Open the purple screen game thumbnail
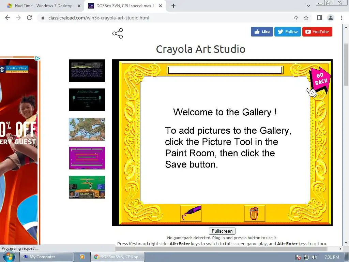 87,158
